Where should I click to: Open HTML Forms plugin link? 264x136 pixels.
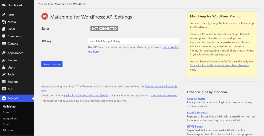click(x=195, y=127)
